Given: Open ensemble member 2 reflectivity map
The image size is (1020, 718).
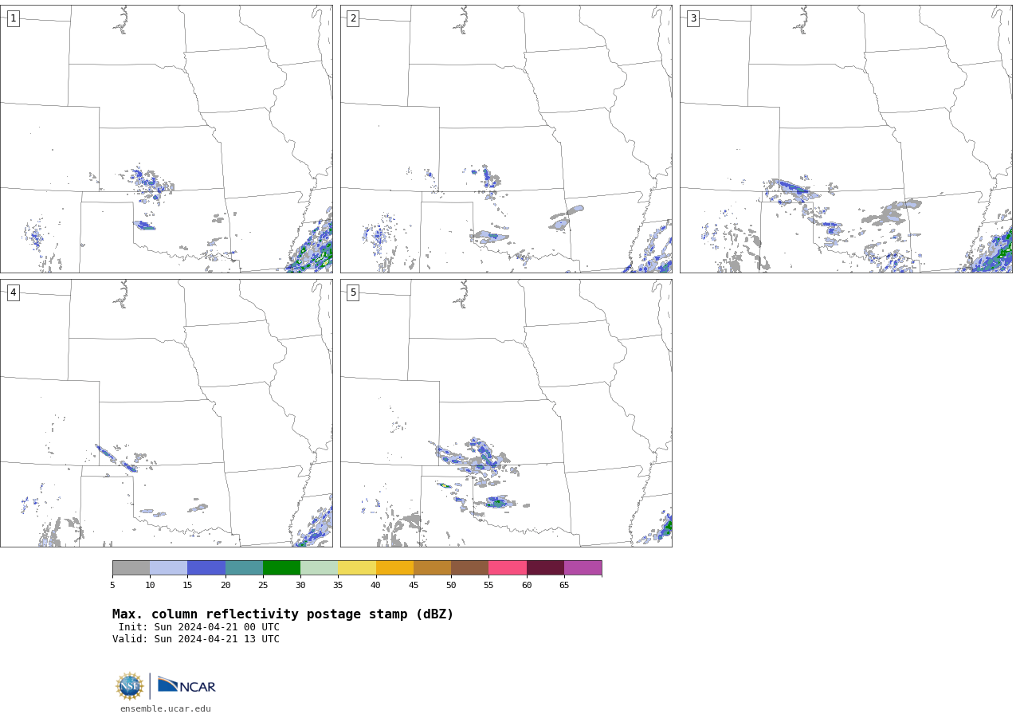Looking at the screenshot, I should point(506,139).
